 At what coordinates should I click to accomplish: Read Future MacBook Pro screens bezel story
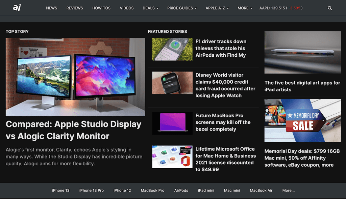coord(223,122)
